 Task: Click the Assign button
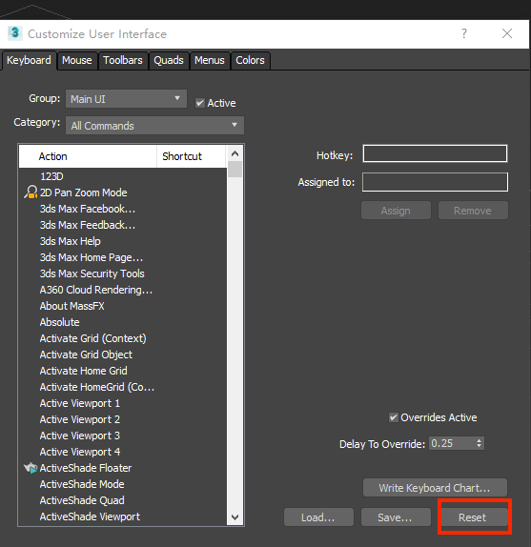point(396,211)
